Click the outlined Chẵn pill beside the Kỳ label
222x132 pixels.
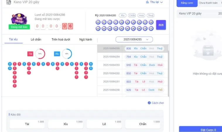click(x=132, y=15)
